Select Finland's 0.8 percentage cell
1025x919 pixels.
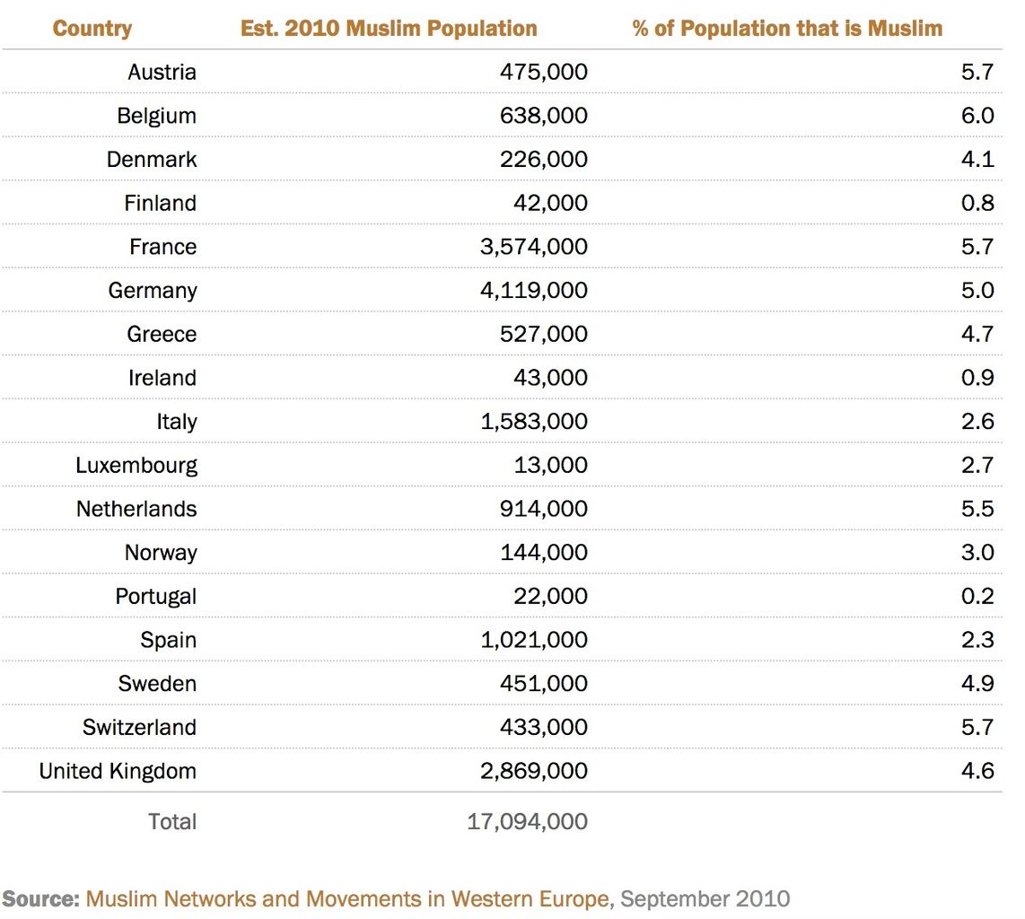click(x=977, y=203)
